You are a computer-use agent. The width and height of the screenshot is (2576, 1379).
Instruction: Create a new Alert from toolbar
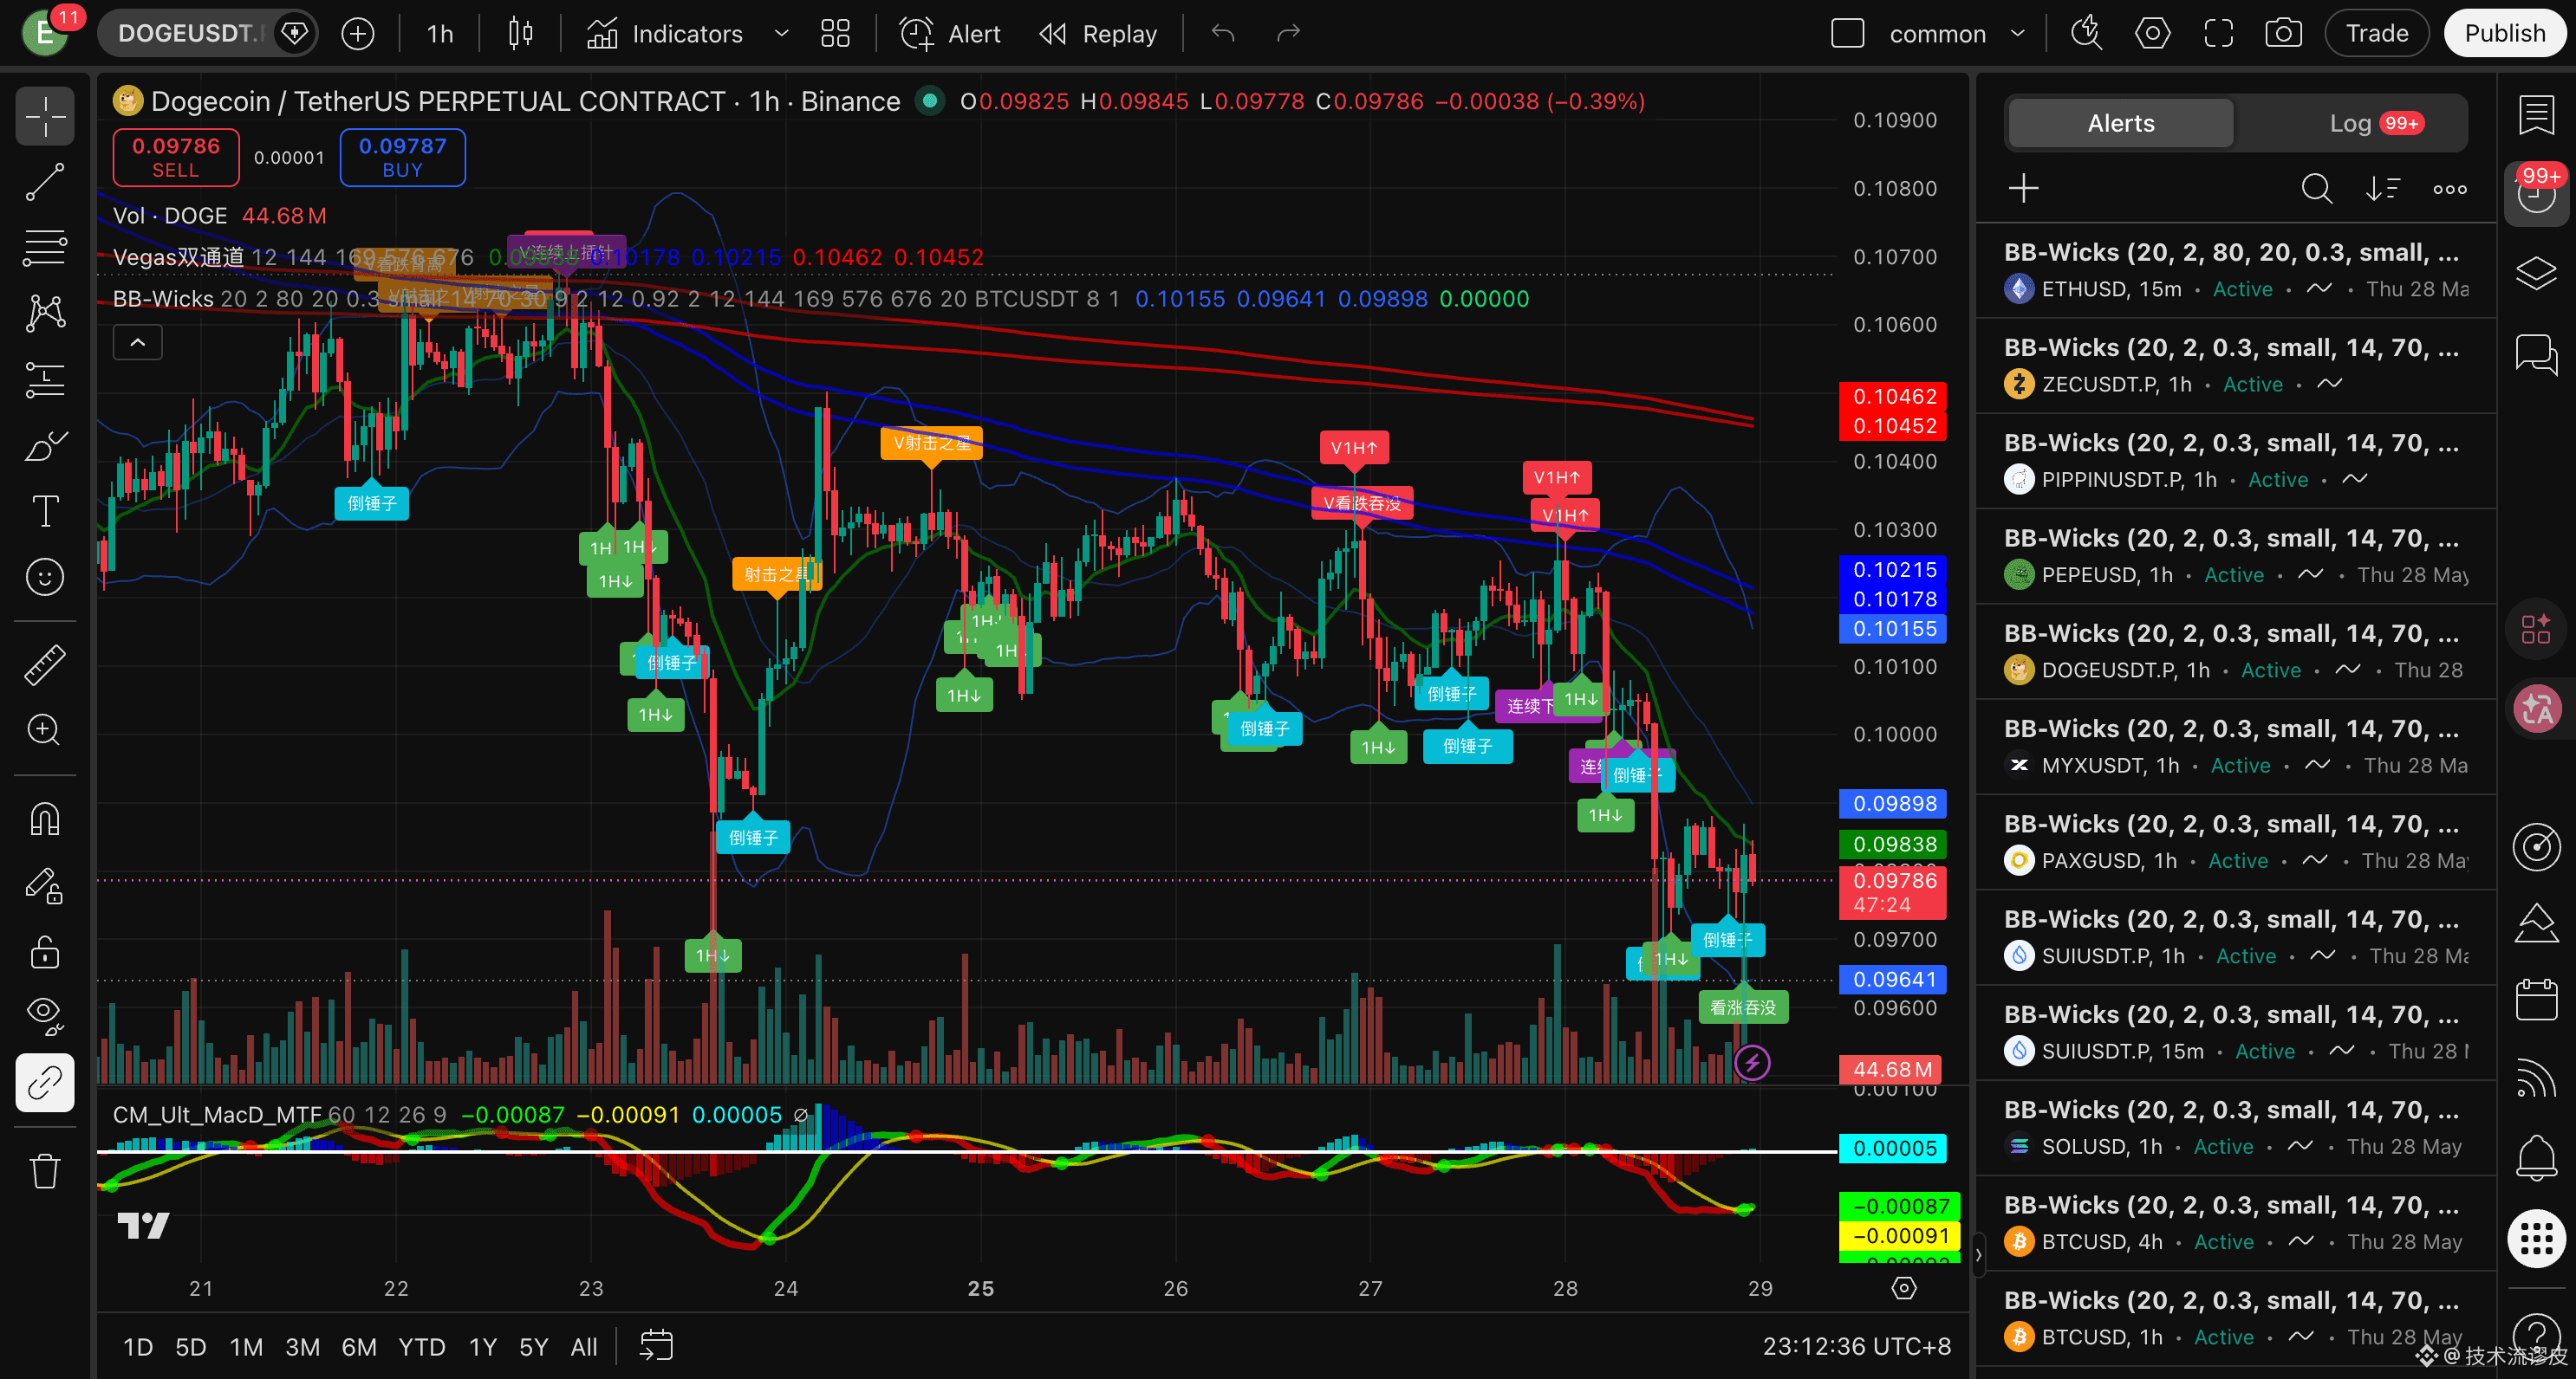(x=950, y=34)
